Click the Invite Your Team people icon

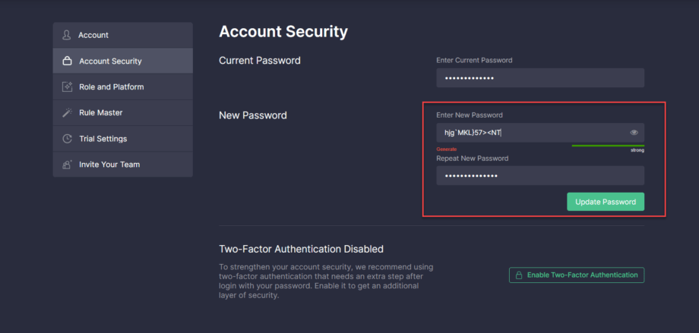(x=67, y=165)
